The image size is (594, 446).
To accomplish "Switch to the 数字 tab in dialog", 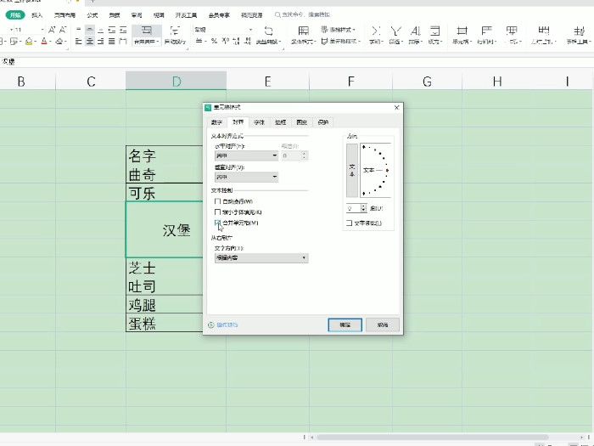I will tap(216, 122).
